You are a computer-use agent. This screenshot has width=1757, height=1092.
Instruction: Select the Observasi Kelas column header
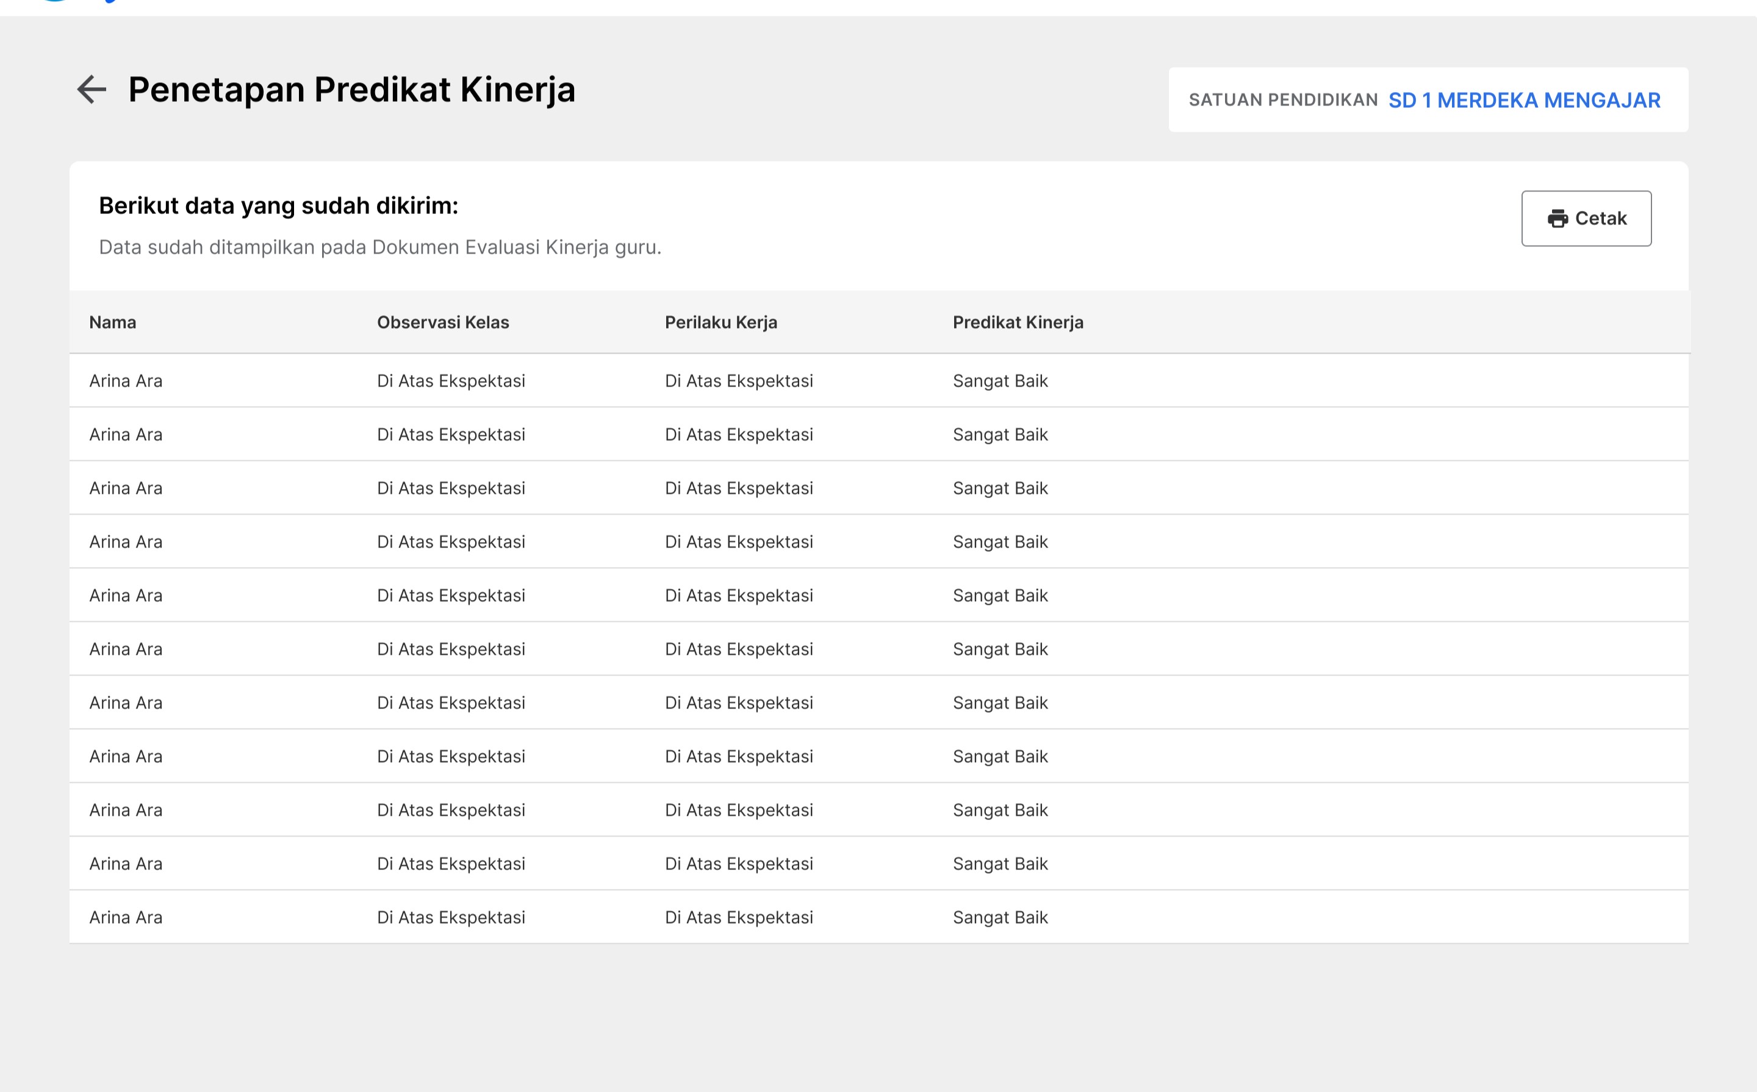pos(443,322)
